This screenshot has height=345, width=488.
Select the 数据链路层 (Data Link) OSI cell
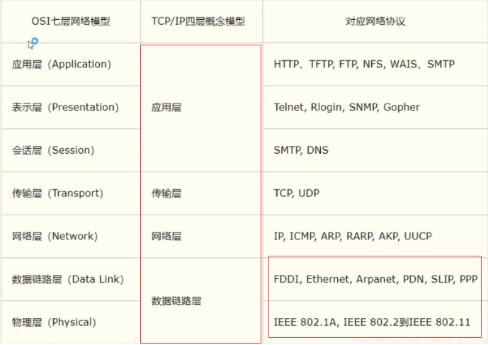68,279
